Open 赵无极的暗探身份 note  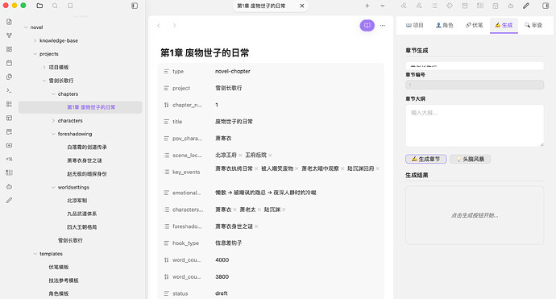click(87, 174)
